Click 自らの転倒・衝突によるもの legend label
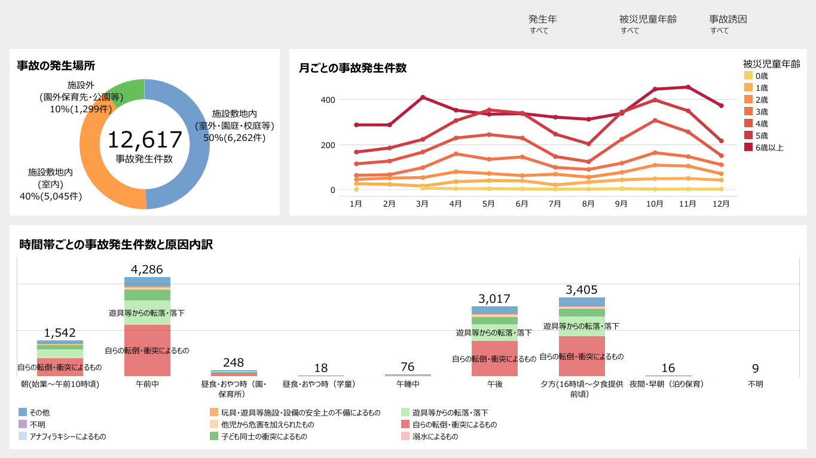The width and height of the screenshot is (816, 458). point(454,425)
